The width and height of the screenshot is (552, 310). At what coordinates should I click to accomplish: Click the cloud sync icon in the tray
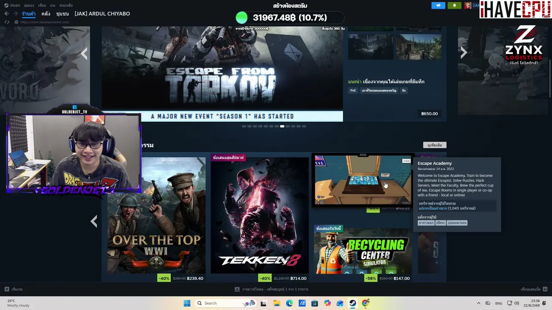488,303
